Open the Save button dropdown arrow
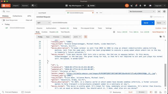Viewport: 168px width, 94px height. pos(164,23)
